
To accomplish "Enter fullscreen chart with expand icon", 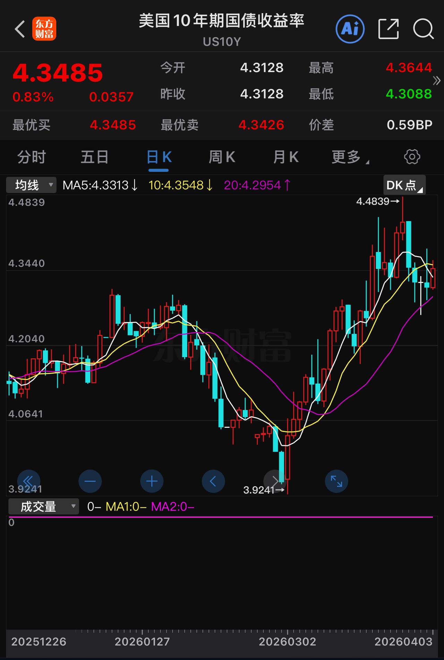I will tap(336, 481).
